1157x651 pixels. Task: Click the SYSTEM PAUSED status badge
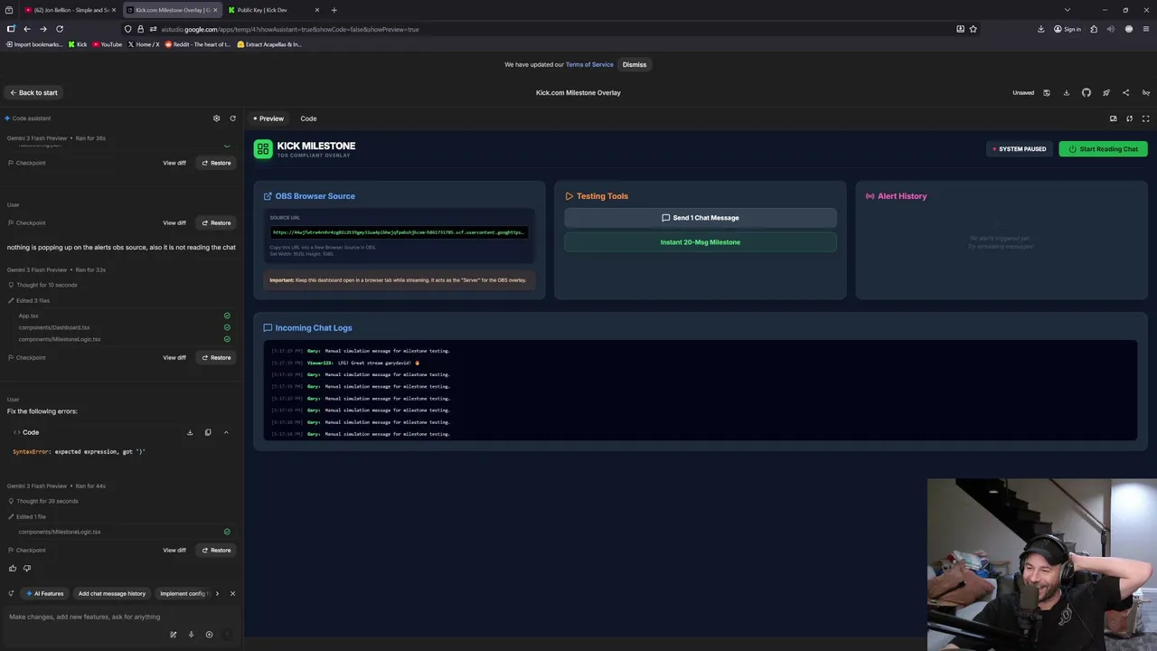[1020, 149]
